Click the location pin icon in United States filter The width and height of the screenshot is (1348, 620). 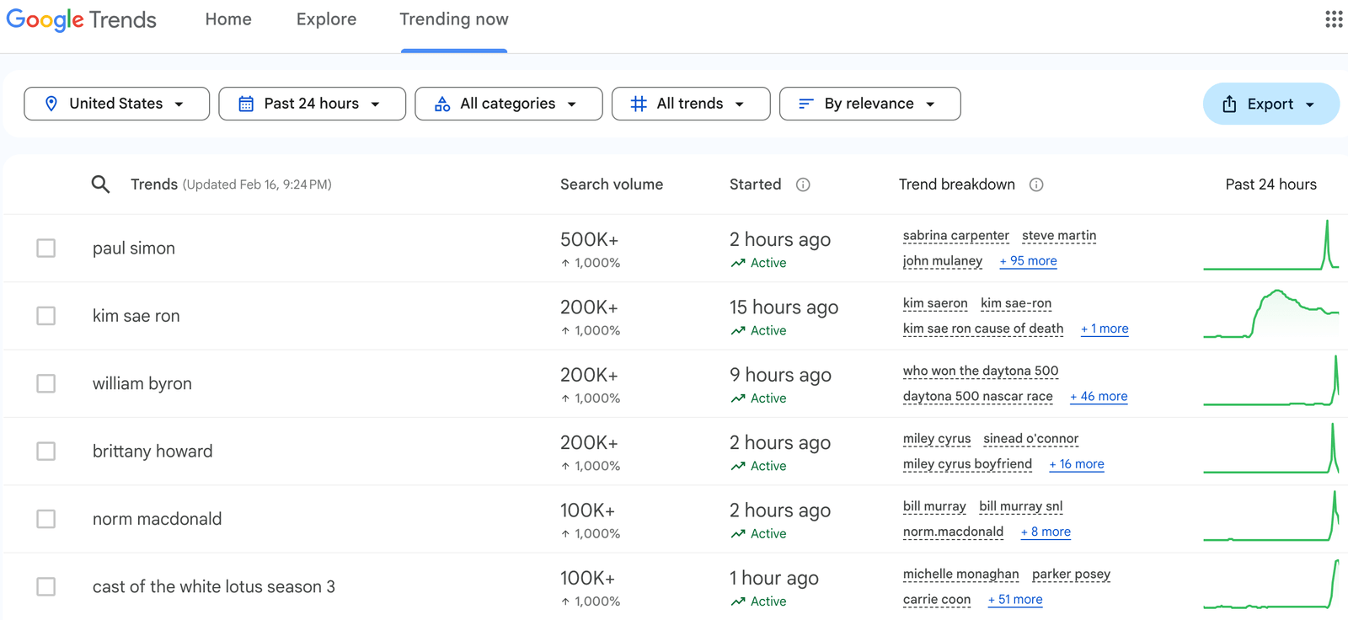[51, 104]
